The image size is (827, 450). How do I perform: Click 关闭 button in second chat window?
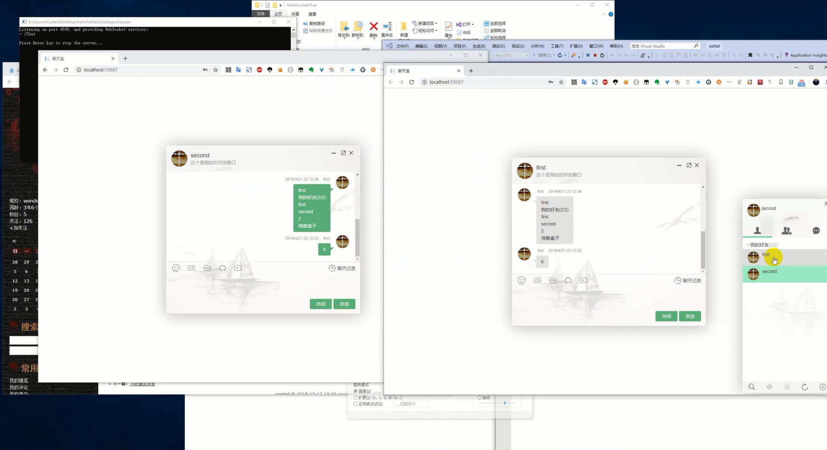pos(320,304)
